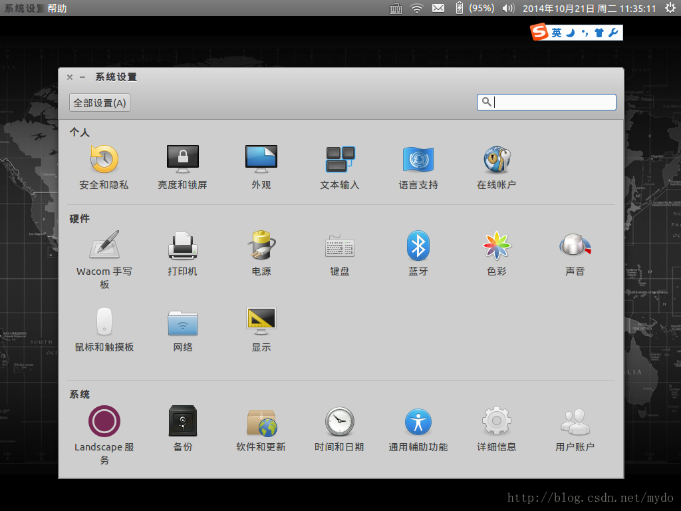The width and height of the screenshot is (681, 511).
Task: Open Sogou settings wrench icon
Action: (613, 33)
